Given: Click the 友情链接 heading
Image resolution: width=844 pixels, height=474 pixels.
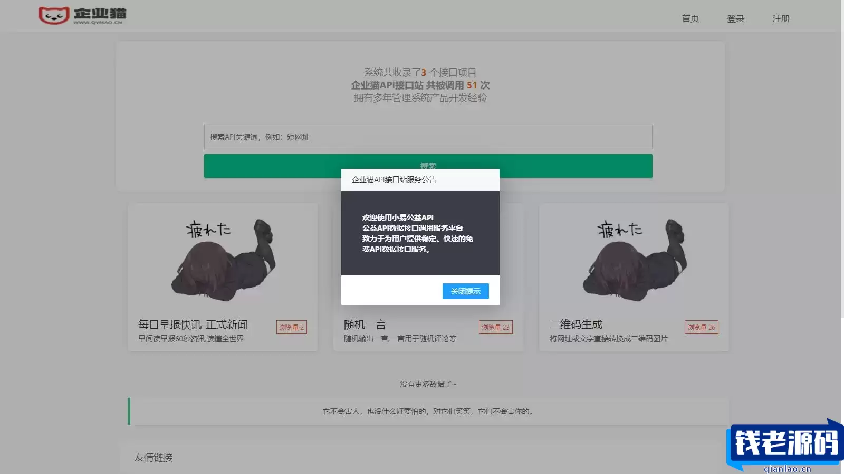Looking at the screenshot, I should coord(154,457).
